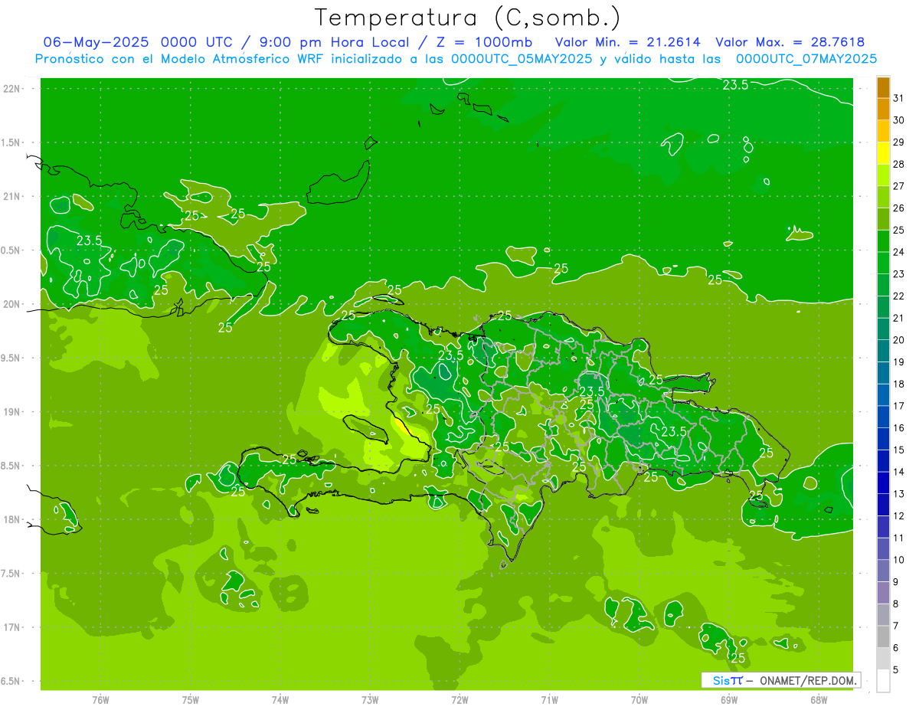Click the "69W" longitude label

[x=729, y=700]
